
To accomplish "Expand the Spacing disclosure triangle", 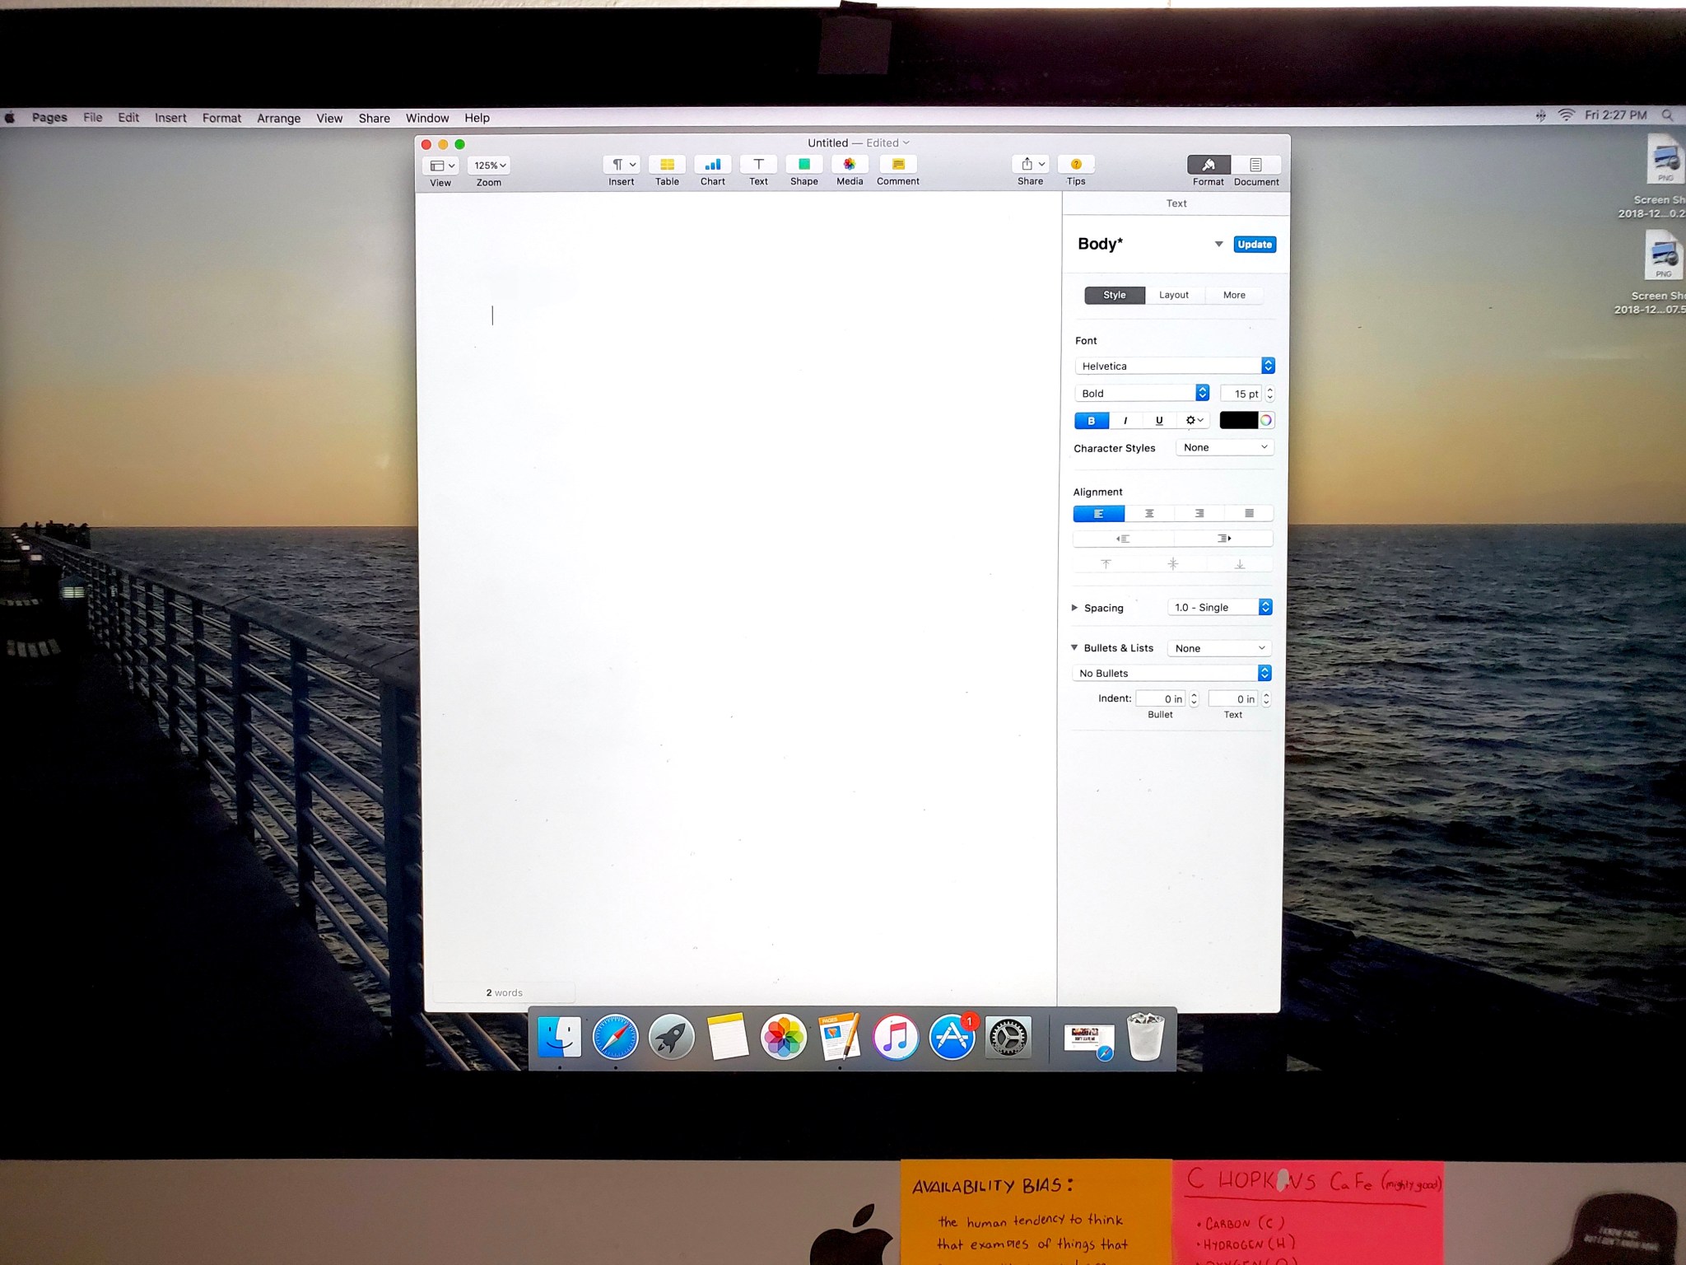I will tap(1074, 608).
